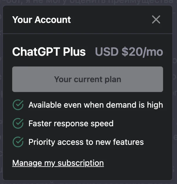Click checkmark icon beside "Priority access to new features"

(18, 142)
